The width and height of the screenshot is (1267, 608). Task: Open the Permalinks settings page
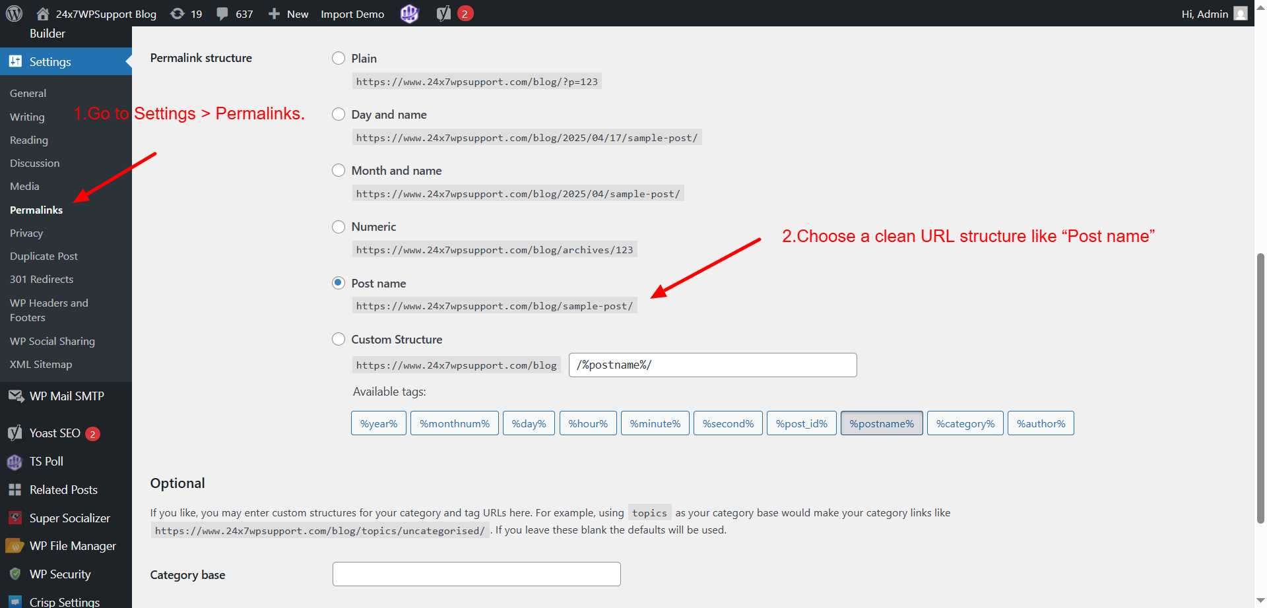[x=36, y=210]
